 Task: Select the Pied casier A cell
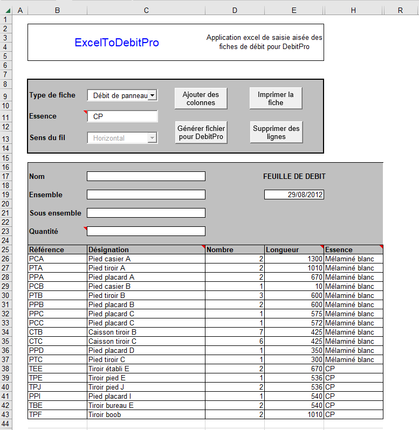click(146, 259)
